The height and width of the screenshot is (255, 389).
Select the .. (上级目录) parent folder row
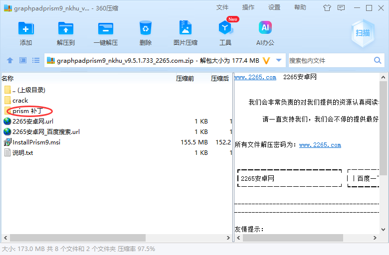pos(117,90)
